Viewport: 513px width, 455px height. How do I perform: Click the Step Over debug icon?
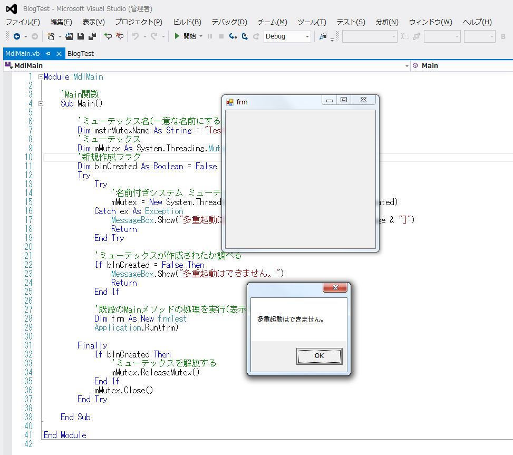[x=245, y=36]
